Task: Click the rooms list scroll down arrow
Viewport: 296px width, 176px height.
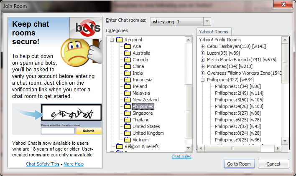Action: (285, 141)
